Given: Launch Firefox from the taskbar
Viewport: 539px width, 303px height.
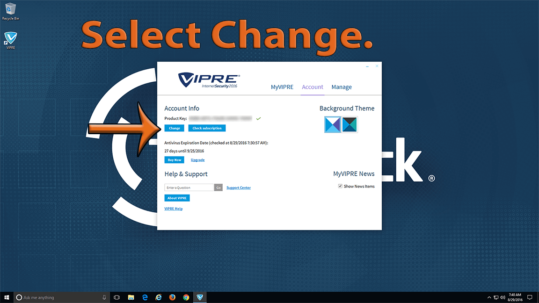Looking at the screenshot, I should tap(172, 297).
